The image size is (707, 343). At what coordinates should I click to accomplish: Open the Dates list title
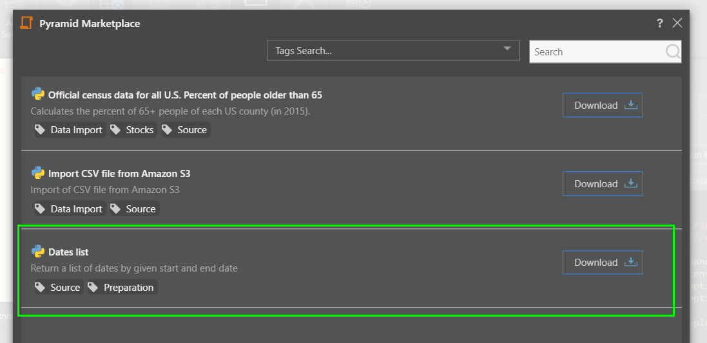(x=68, y=252)
